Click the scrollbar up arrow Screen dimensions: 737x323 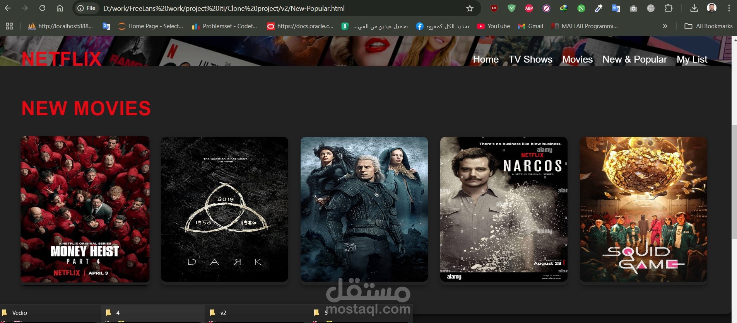[734, 40]
